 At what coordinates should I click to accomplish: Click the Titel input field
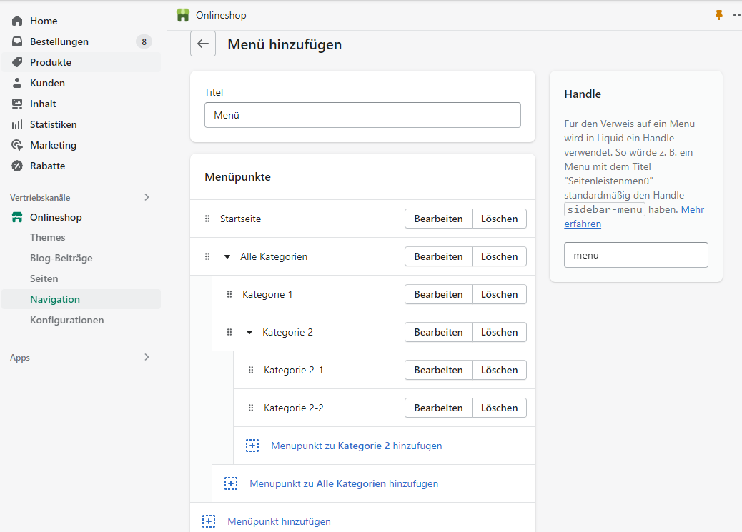(x=362, y=115)
